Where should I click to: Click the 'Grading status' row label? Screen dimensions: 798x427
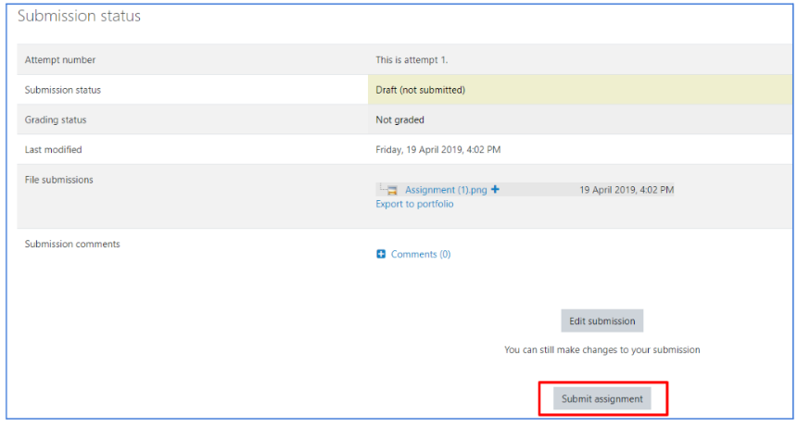tap(56, 119)
